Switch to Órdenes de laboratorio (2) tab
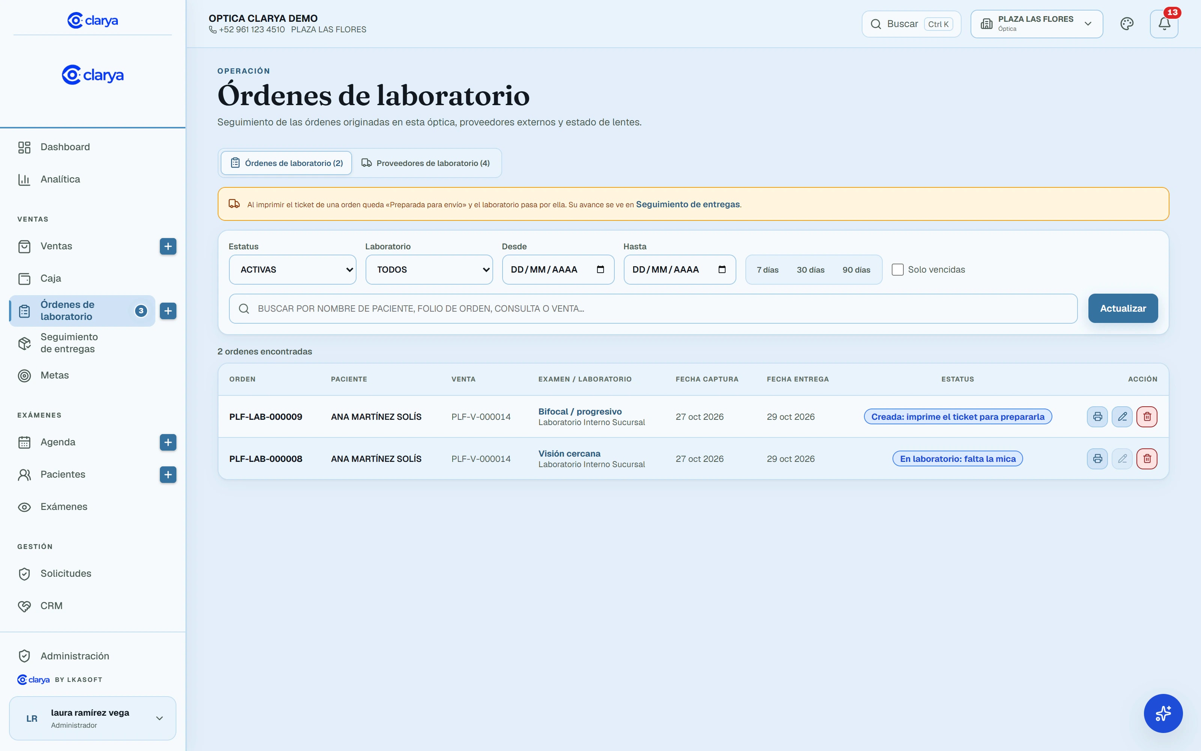The image size is (1201, 751). coord(286,163)
